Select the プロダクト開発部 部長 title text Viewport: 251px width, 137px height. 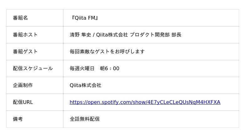point(156,35)
